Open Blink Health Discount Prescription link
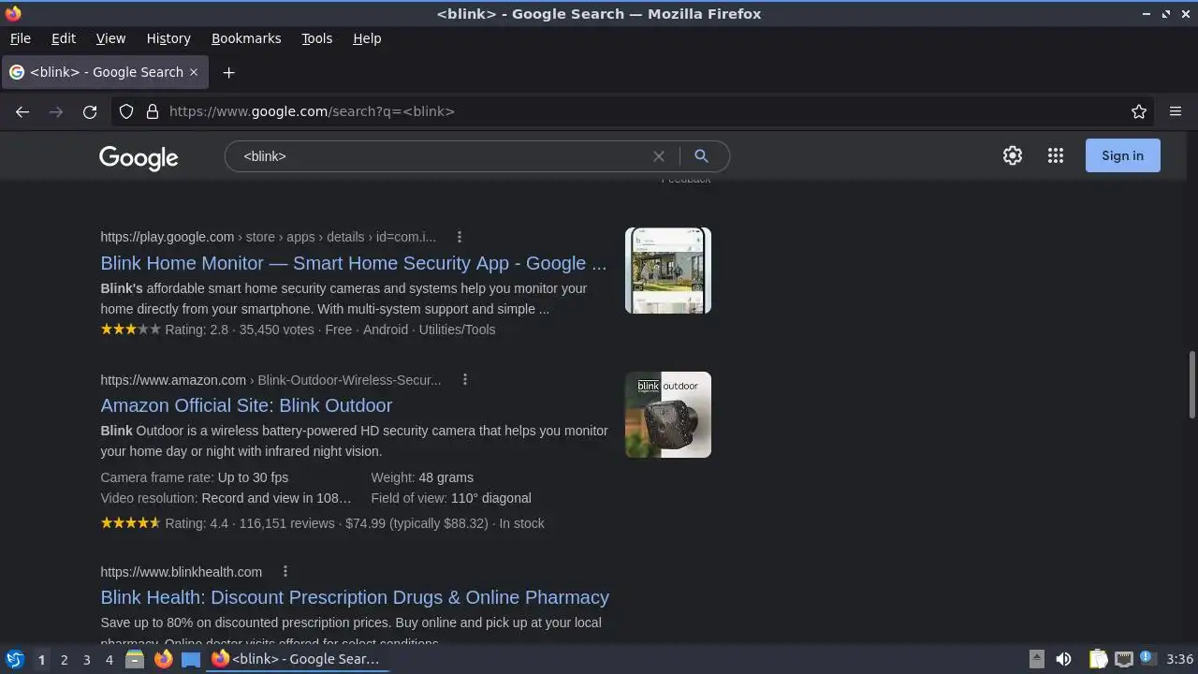Image resolution: width=1198 pixels, height=674 pixels. coord(355,597)
